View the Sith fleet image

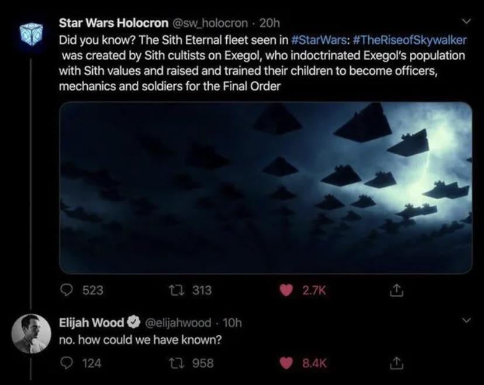[265, 187]
